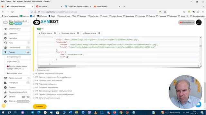Open the Статистика section in the sidebar

tap(16, 34)
